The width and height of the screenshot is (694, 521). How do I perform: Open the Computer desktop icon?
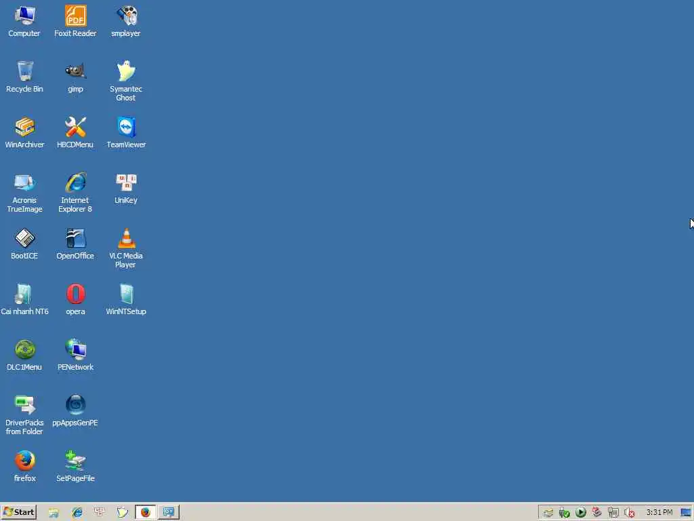pos(24,21)
